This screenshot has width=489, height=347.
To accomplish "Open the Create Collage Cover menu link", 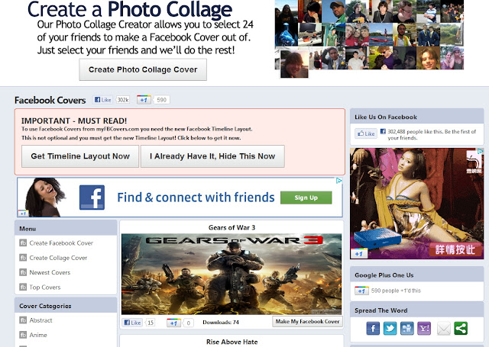I will (58, 258).
